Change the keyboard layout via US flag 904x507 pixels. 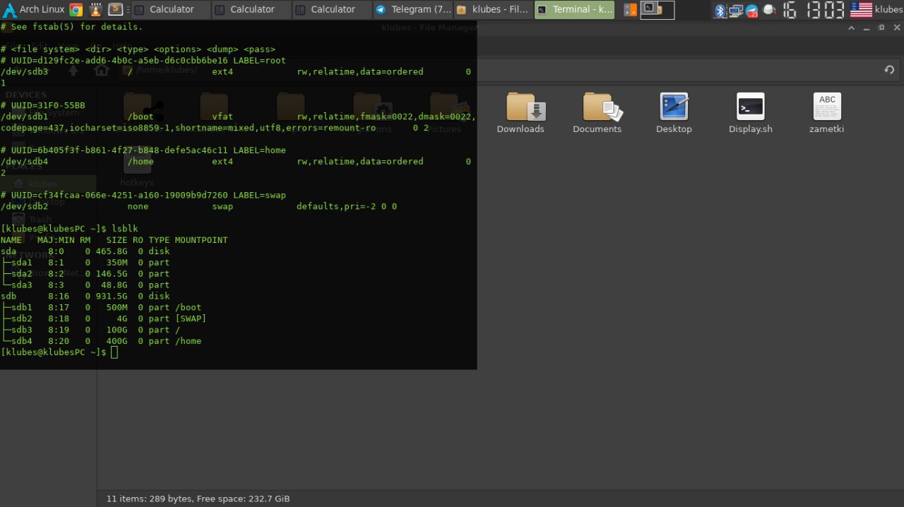pos(861,10)
